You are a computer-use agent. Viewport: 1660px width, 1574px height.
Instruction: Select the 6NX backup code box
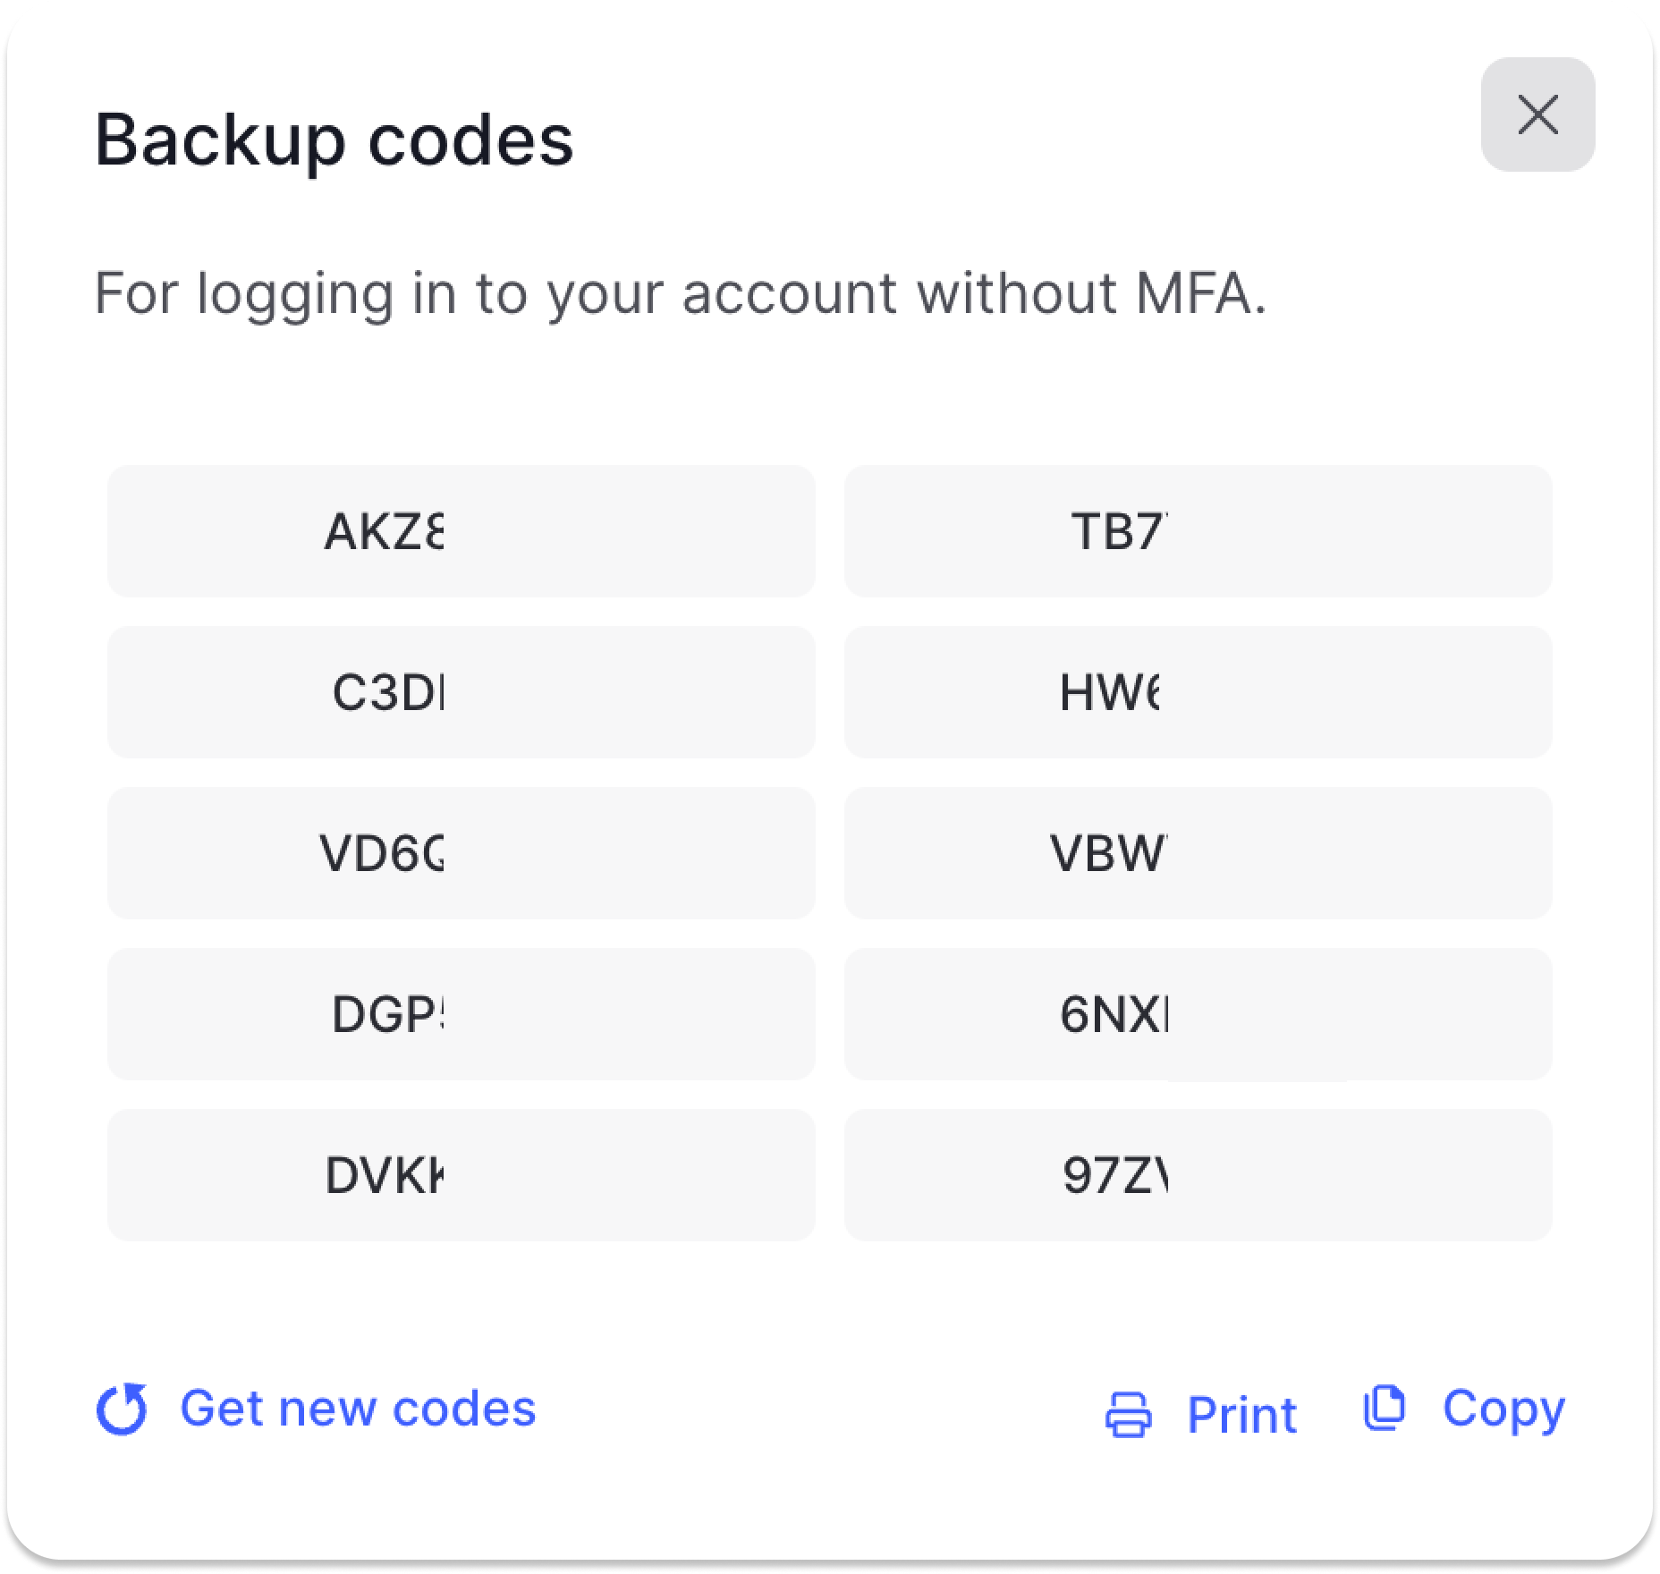point(1198,1014)
